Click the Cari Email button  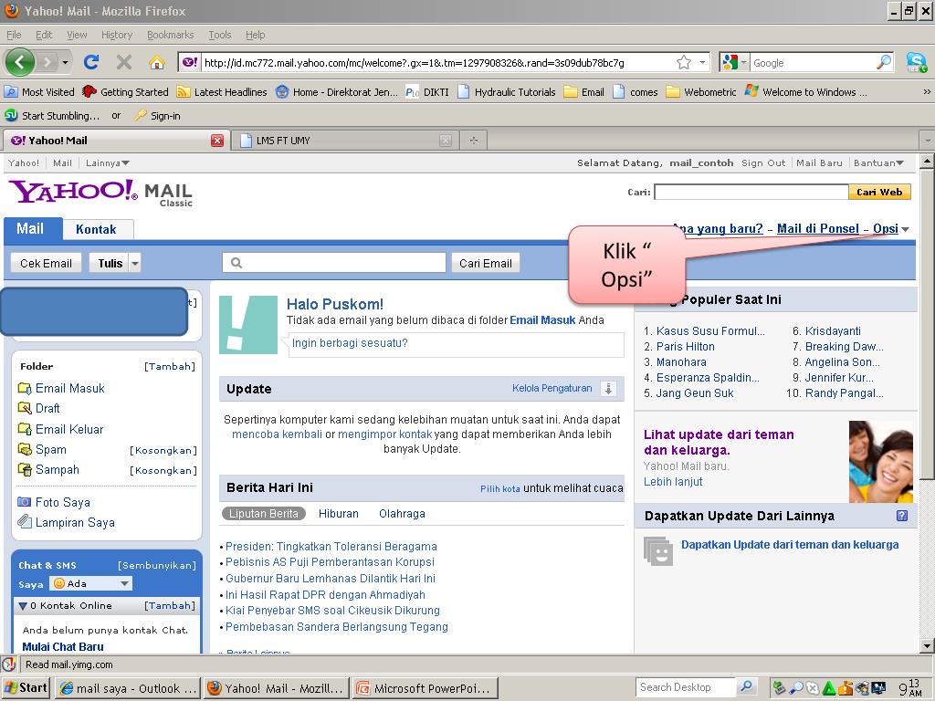pyautogui.click(x=486, y=263)
